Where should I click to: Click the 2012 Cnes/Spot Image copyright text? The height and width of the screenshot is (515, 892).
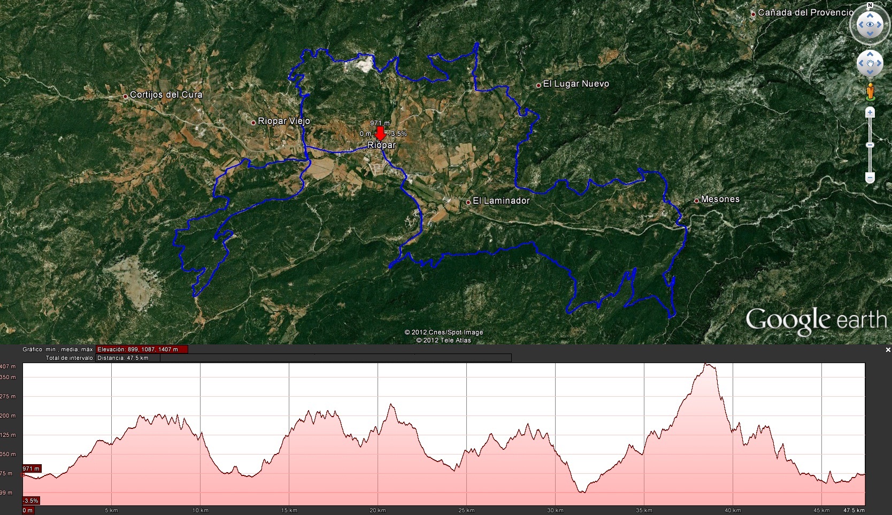click(x=444, y=332)
